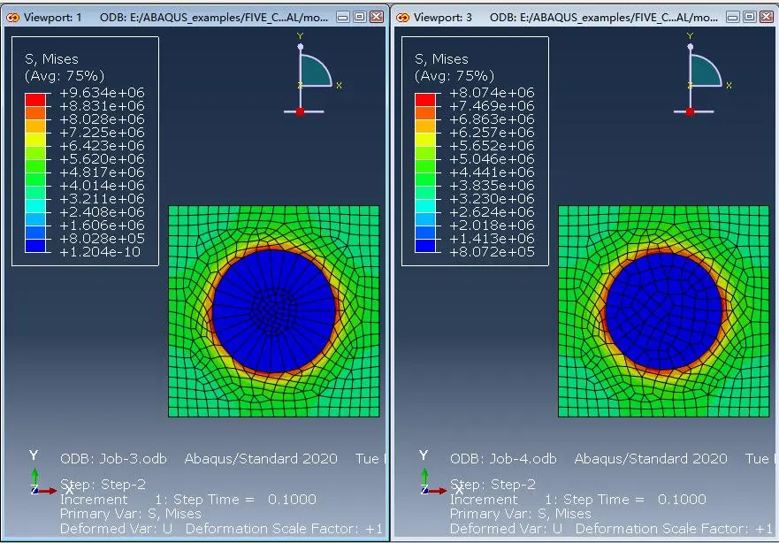Viewport: 779px width, 543px height.
Task: Click the Job-4.odb state block text
Action: [x=503, y=459]
